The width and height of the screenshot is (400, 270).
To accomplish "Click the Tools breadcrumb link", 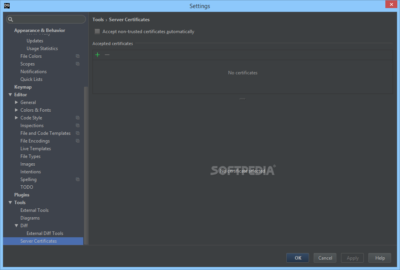I will click(98, 20).
